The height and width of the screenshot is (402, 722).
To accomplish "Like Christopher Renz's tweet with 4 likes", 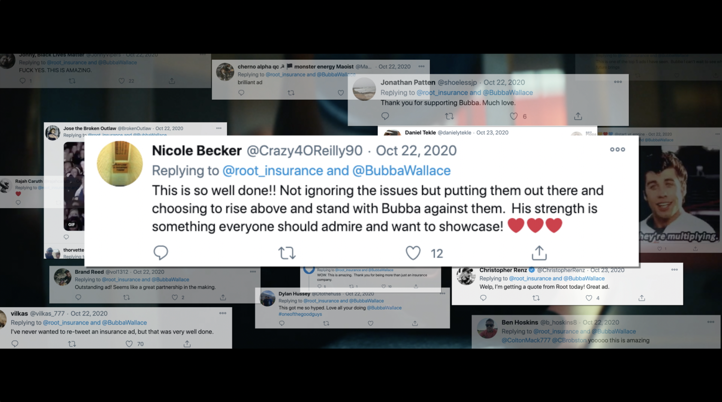I will [589, 298].
